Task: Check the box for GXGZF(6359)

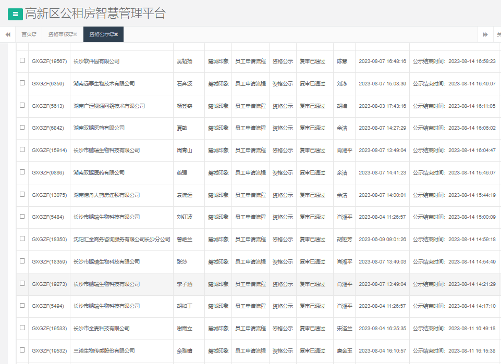Action: point(22,83)
